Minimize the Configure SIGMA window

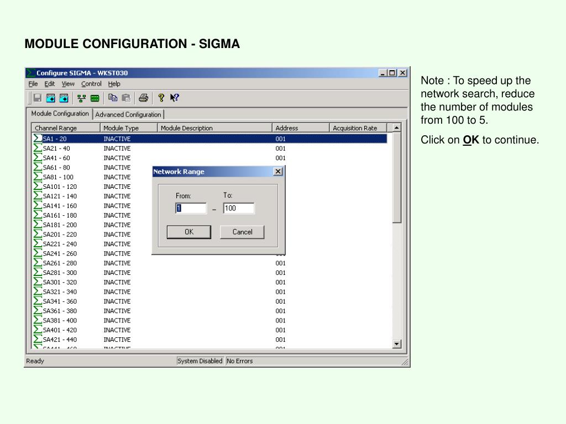(383, 73)
